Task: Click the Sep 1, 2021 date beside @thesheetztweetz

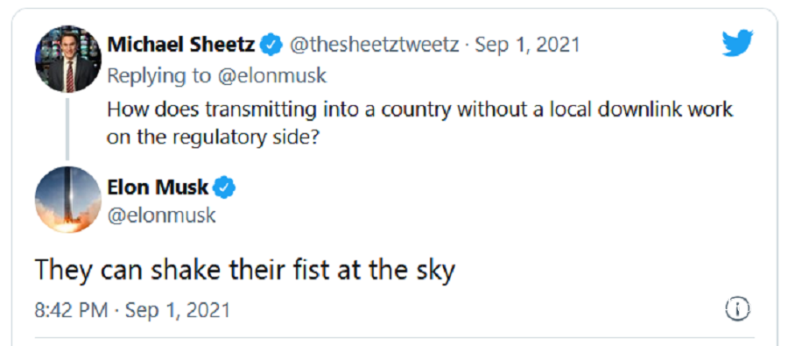Action: (527, 46)
